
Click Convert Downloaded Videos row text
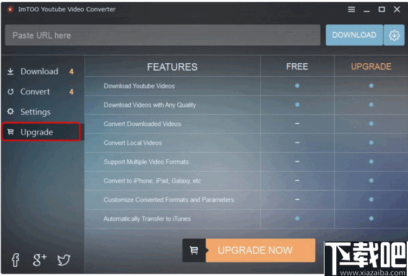(x=142, y=124)
